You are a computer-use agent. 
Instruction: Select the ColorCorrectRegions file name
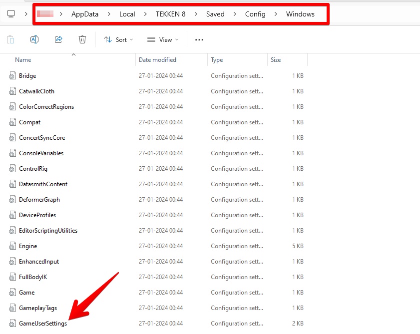[x=46, y=107]
